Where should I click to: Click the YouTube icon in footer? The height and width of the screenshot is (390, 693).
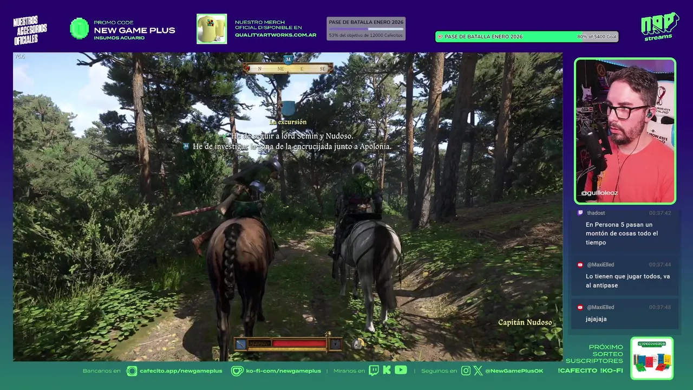pos(401,370)
